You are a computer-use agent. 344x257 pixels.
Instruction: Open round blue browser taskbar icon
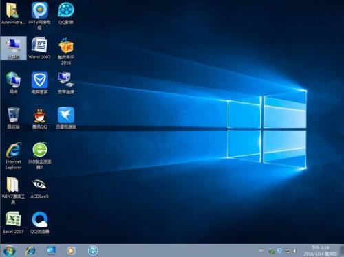[93, 251]
